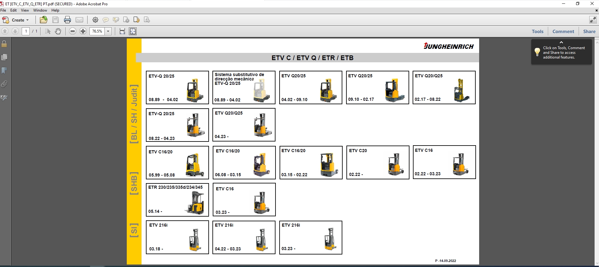Screen dimensions: 599x267
Task: Open the Edit menu
Action: [13, 10]
